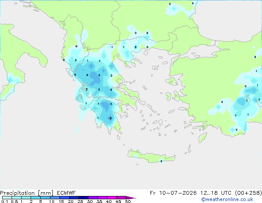Click the legend label '40'

(109, 201)
